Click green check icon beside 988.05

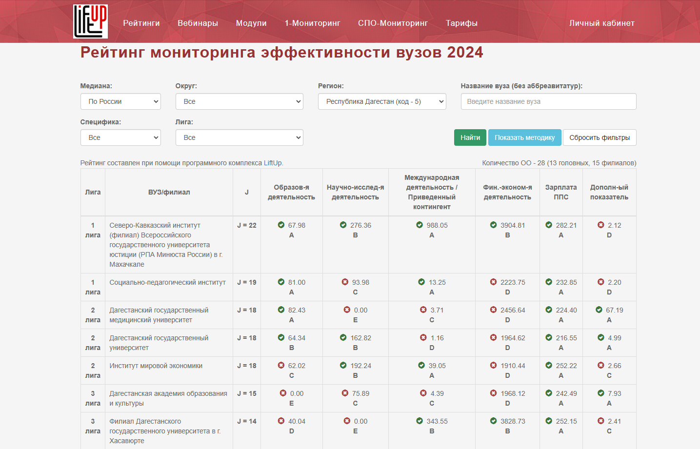[x=420, y=225]
